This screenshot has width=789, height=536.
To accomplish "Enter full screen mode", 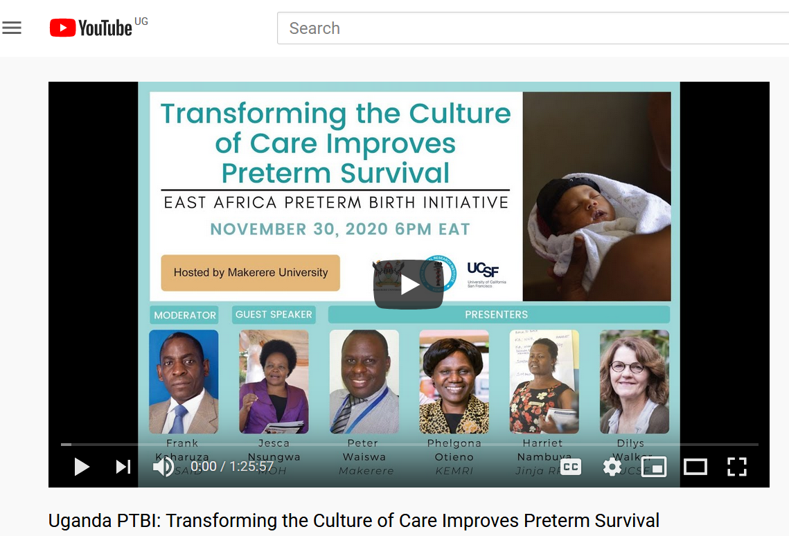I will click(736, 467).
